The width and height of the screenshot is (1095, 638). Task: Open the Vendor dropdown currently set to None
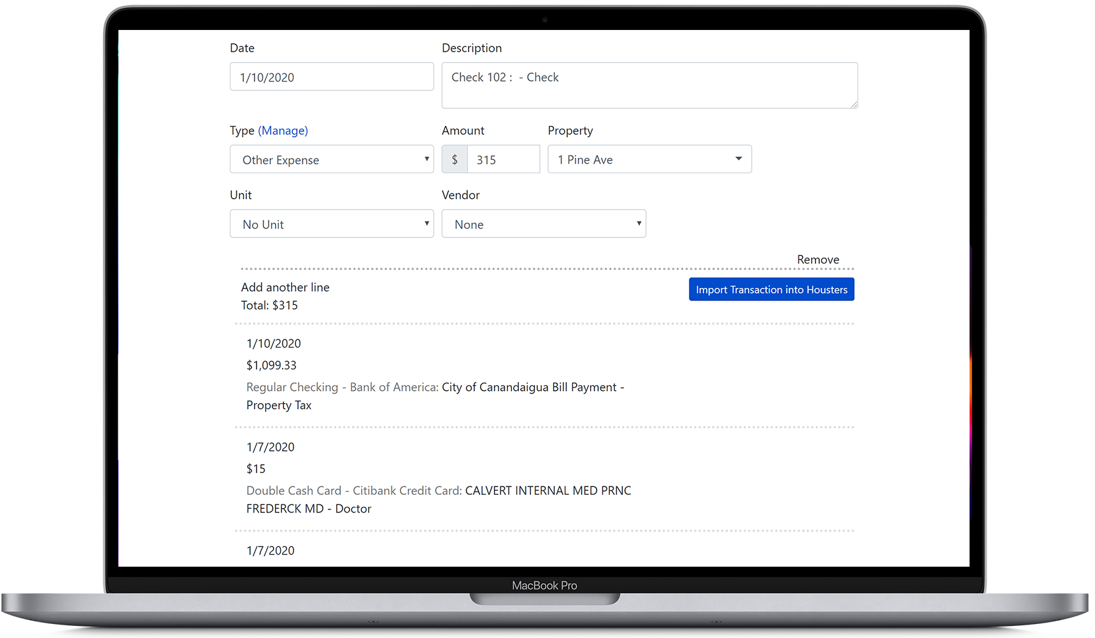[543, 223]
